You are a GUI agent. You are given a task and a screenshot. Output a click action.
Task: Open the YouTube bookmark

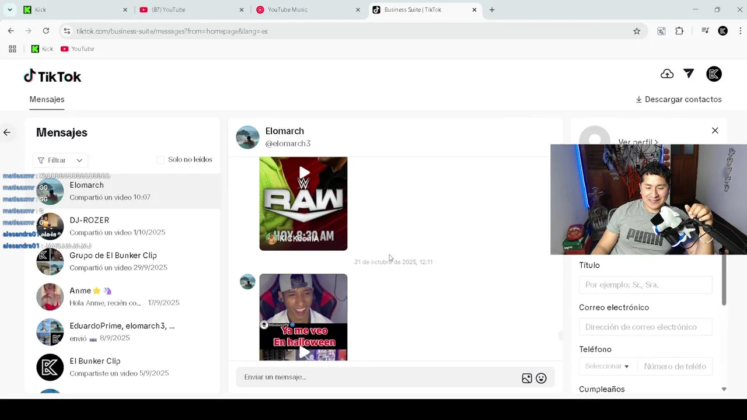[78, 49]
